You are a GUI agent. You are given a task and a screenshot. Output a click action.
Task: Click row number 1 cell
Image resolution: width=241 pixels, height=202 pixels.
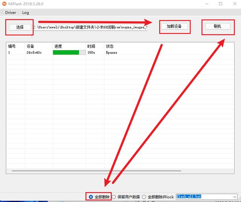pos(9,53)
